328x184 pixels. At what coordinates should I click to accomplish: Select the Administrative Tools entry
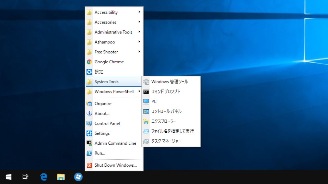pos(114,32)
